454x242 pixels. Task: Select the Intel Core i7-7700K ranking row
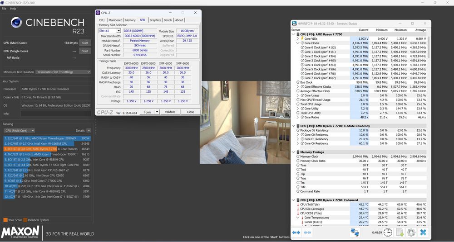point(47,181)
